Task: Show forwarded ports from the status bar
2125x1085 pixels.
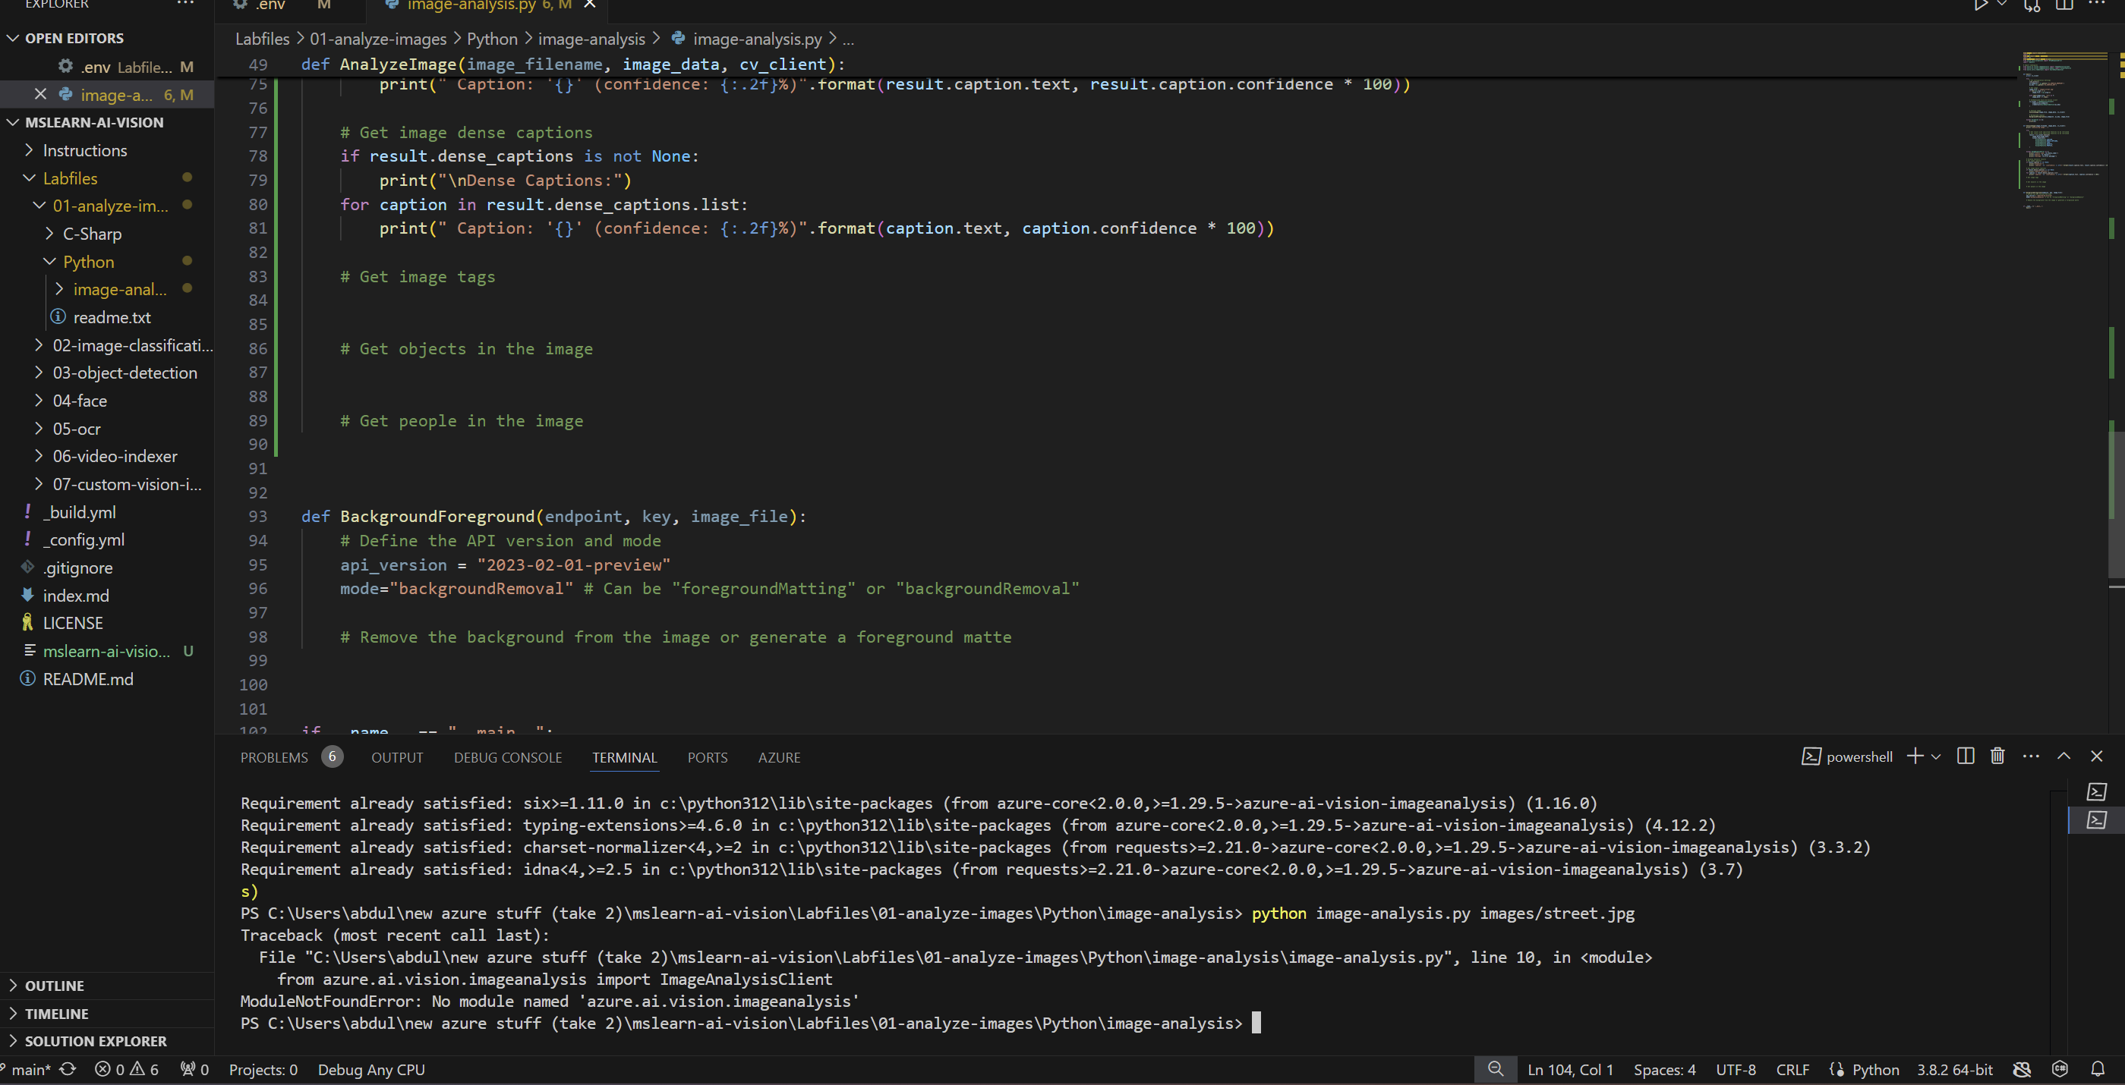Action: pyautogui.click(x=194, y=1069)
